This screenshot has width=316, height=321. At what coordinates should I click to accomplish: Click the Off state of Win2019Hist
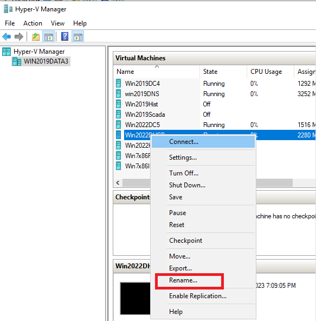click(x=207, y=104)
